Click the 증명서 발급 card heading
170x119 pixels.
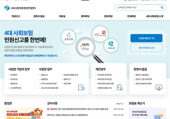(x=140, y=69)
